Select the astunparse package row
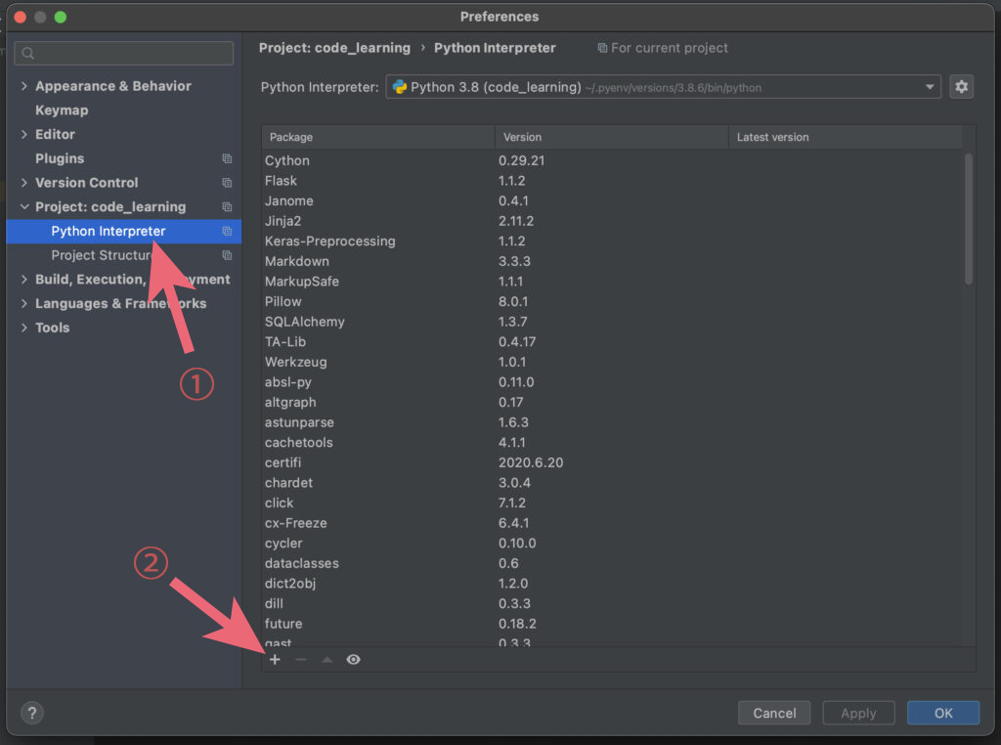This screenshot has width=1001, height=745. [612, 422]
